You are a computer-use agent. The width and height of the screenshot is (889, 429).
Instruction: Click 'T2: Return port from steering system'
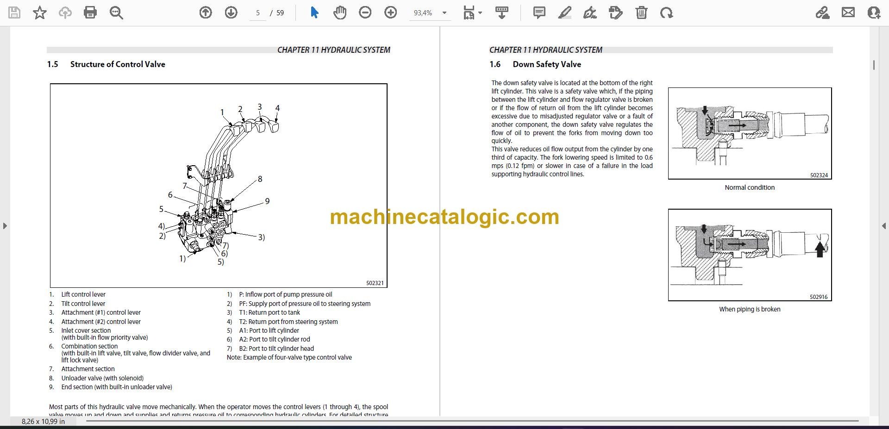click(x=288, y=322)
